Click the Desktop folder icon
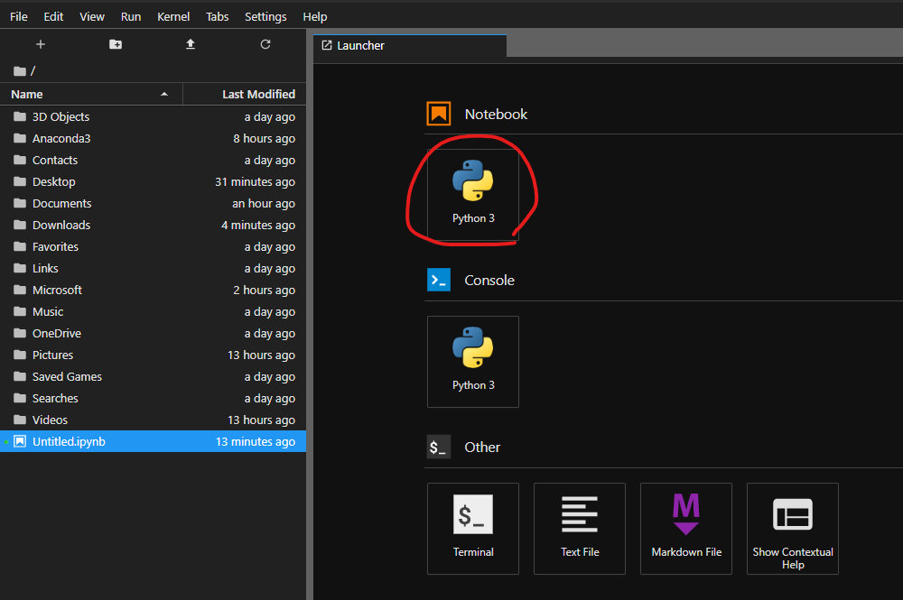This screenshot has width=903, height=600. pos(20,181)
